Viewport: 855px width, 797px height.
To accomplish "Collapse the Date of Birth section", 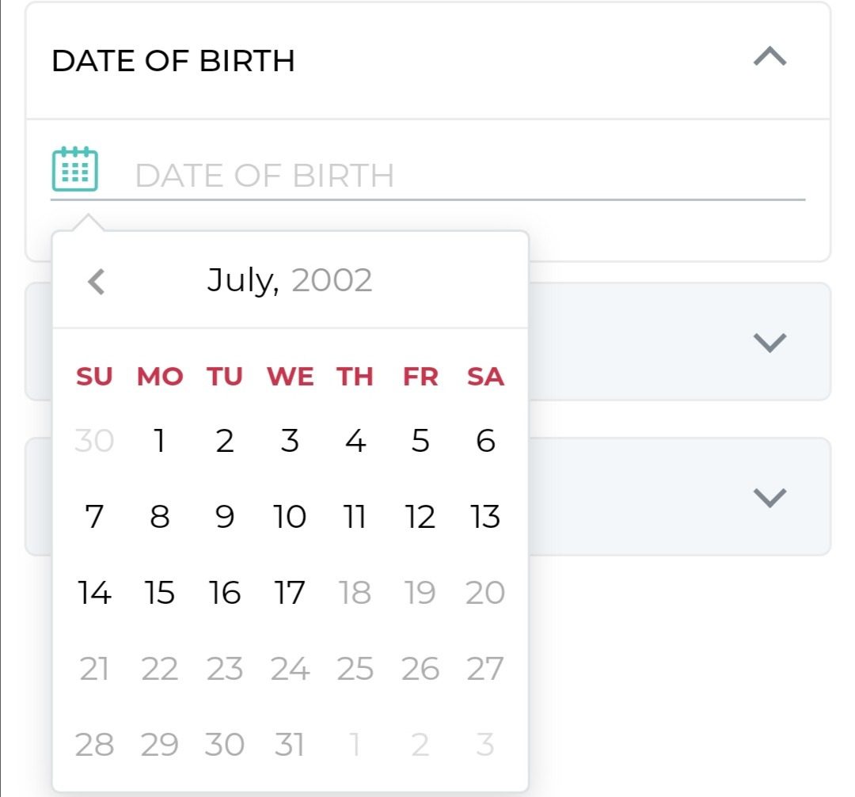I will point(769,57).
